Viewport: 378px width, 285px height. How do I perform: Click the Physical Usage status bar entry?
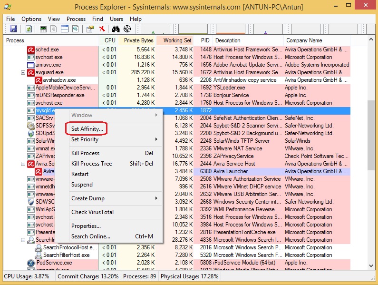pyautogui.click(x=190, y=276)
